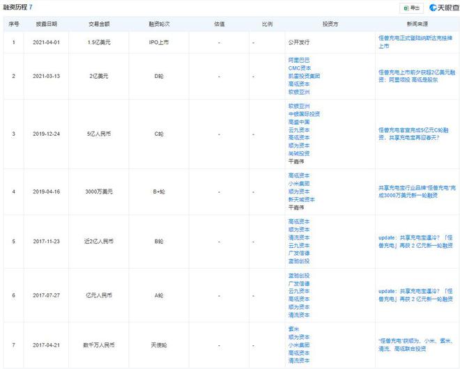Click investor 凯雷投资集团
This screenshot has height=369, width=460.
304,76
